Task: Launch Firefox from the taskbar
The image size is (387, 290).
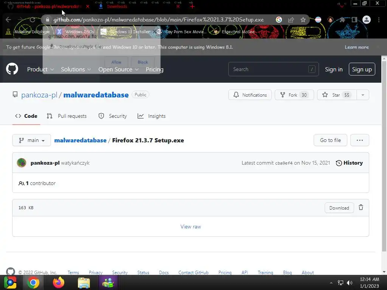Action: [x=59, y=282]
